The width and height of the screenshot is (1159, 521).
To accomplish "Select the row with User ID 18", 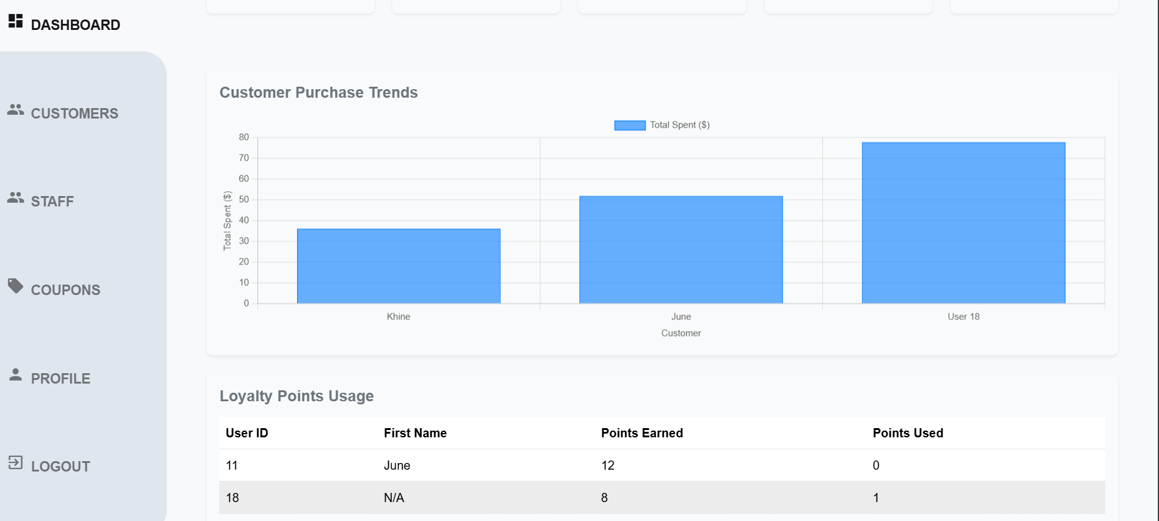I will click(661, 498).
